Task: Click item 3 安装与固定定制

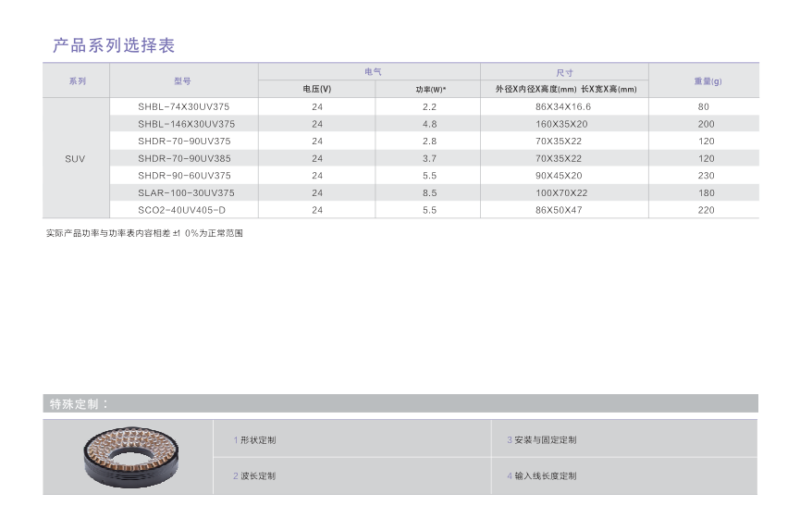Action: point(542,439)
